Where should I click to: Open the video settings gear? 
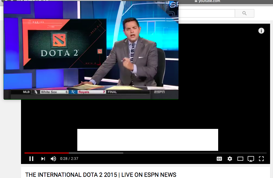tap(230, 159)
